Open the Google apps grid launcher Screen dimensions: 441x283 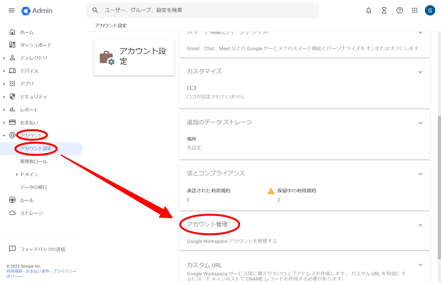414,11
